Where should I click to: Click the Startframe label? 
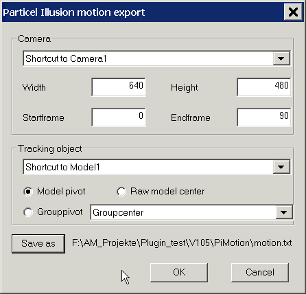(x=43, y=117)
